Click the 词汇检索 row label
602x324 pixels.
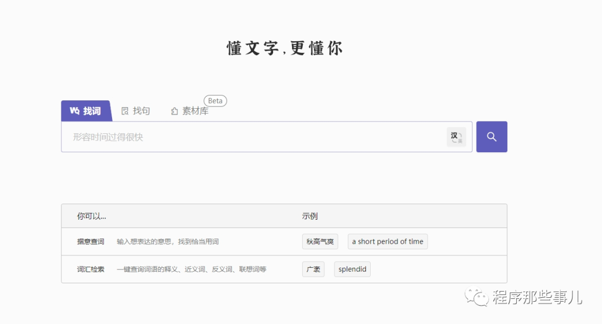(90, 269)
